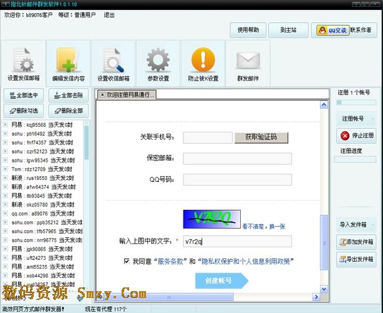Select the 新浪 afw64374 account row
This screenshot has height=313, width=383.
(43, 187)
